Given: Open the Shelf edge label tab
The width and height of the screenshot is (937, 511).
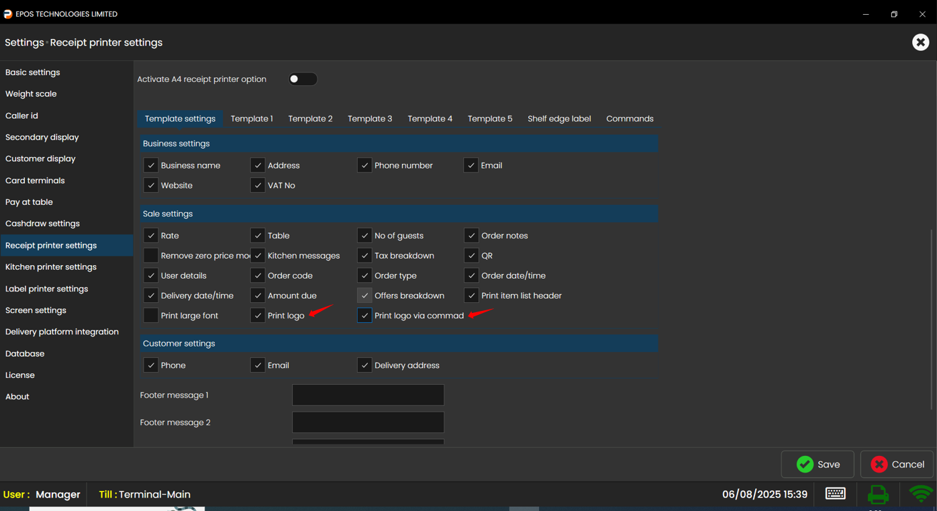Looking at the screenshot, I should pos(558,119).
